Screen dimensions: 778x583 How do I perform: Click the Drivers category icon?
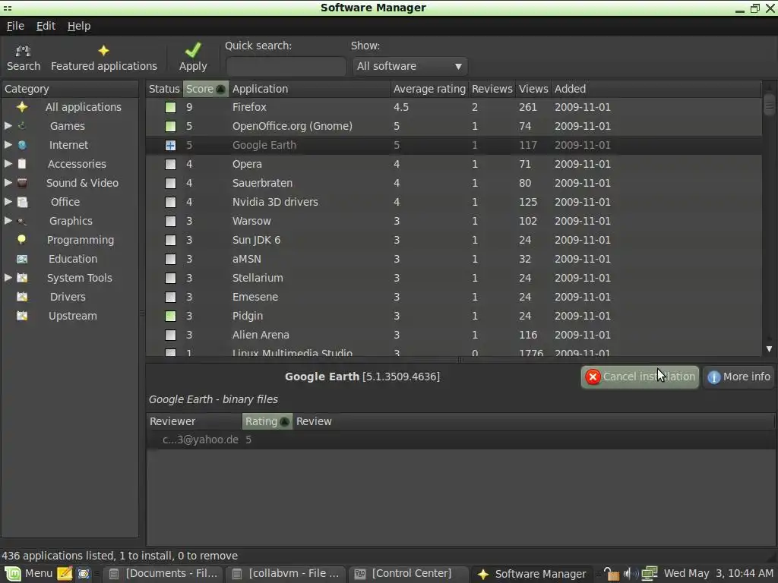pos(22,297)
